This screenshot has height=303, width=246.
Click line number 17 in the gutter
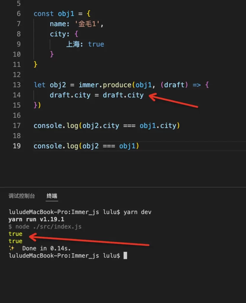pos(17,125)
